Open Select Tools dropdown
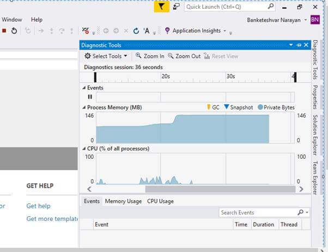The height and width of the screenshot is (252, 328). point(106,56)
